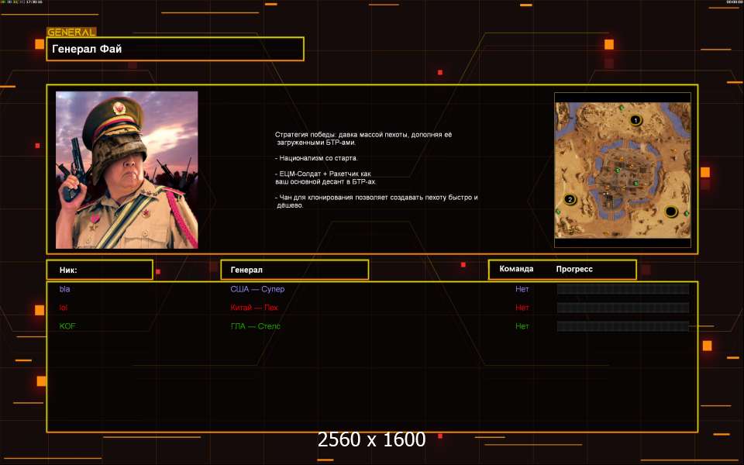The width and height of the screenshot is (744, 465).
Task: Click the "Команда" column header
Action: [516, 269]
